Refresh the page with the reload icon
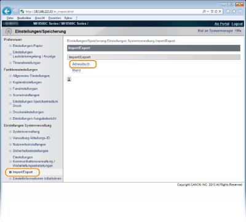The image size is (246, 222). tap(216, 12)
